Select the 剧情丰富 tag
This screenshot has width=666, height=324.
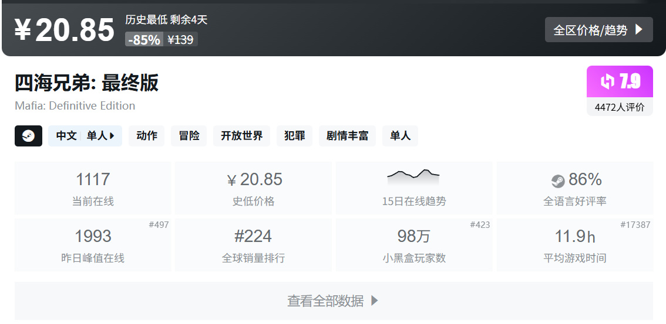pos(348,136)
